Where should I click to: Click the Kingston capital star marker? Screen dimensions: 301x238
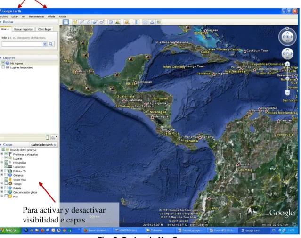[x=214, y=74]
